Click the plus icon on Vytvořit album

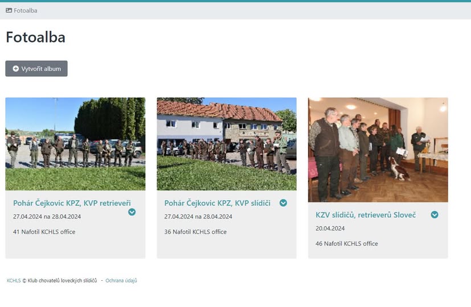point(16,69)
